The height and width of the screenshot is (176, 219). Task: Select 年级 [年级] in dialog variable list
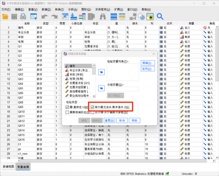click(x=78, y=75)
